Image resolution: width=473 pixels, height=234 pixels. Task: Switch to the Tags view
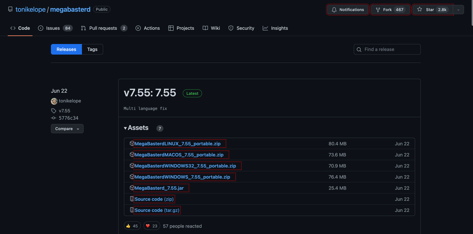click(92, 49)
